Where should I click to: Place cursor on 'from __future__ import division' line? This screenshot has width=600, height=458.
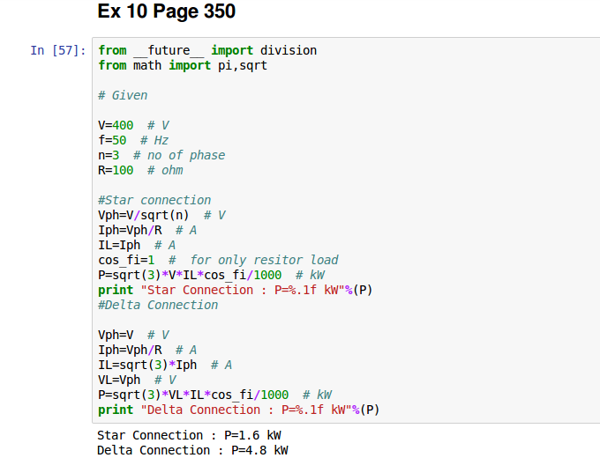(x=207, y=51)
